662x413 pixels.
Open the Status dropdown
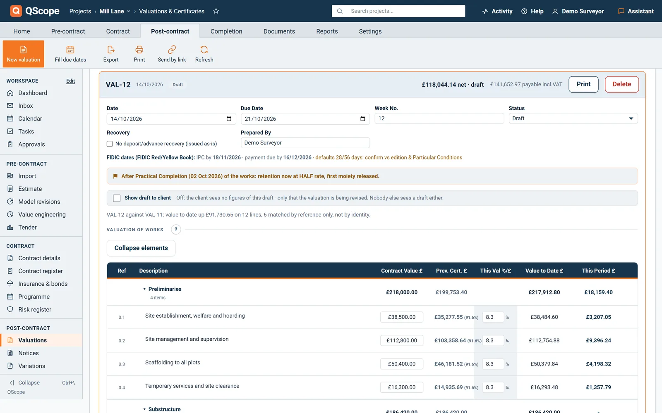tap(573, 119)
